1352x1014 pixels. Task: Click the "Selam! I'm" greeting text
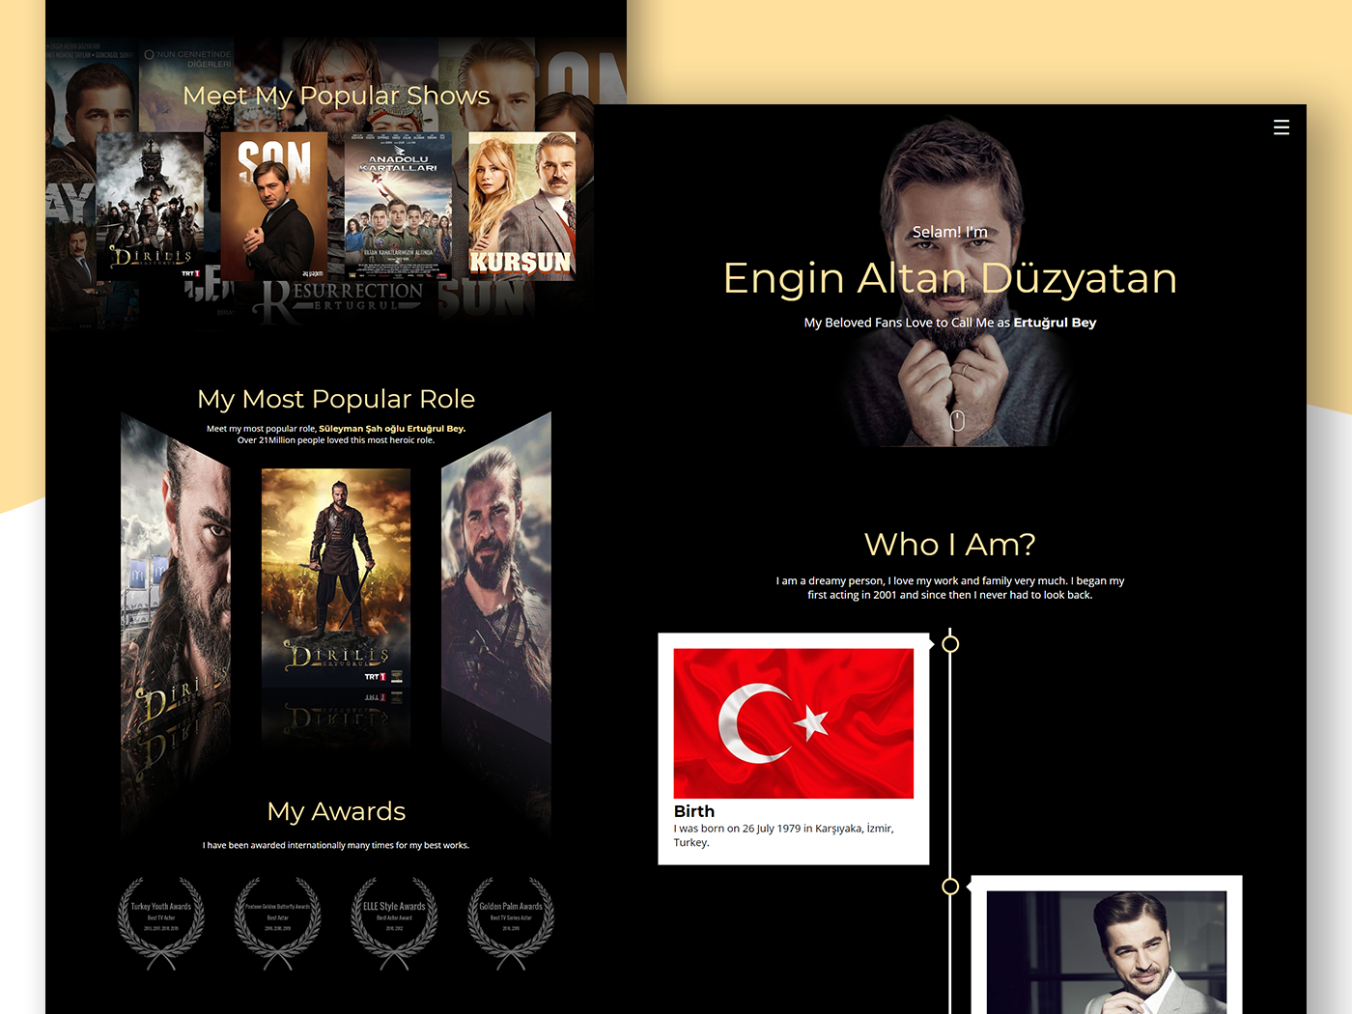[x=950, y=232]
